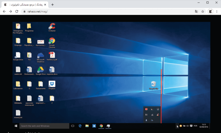The height and width of the screenshot is (133, 221).
Task: Select the Utilidades folder icon
Action: pyautogui.click(x=18, y=100)
